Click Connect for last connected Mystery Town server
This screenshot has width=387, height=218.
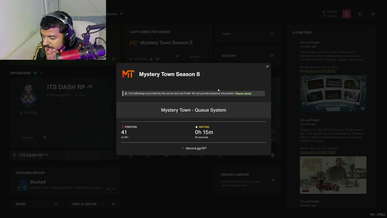(195, 57)
